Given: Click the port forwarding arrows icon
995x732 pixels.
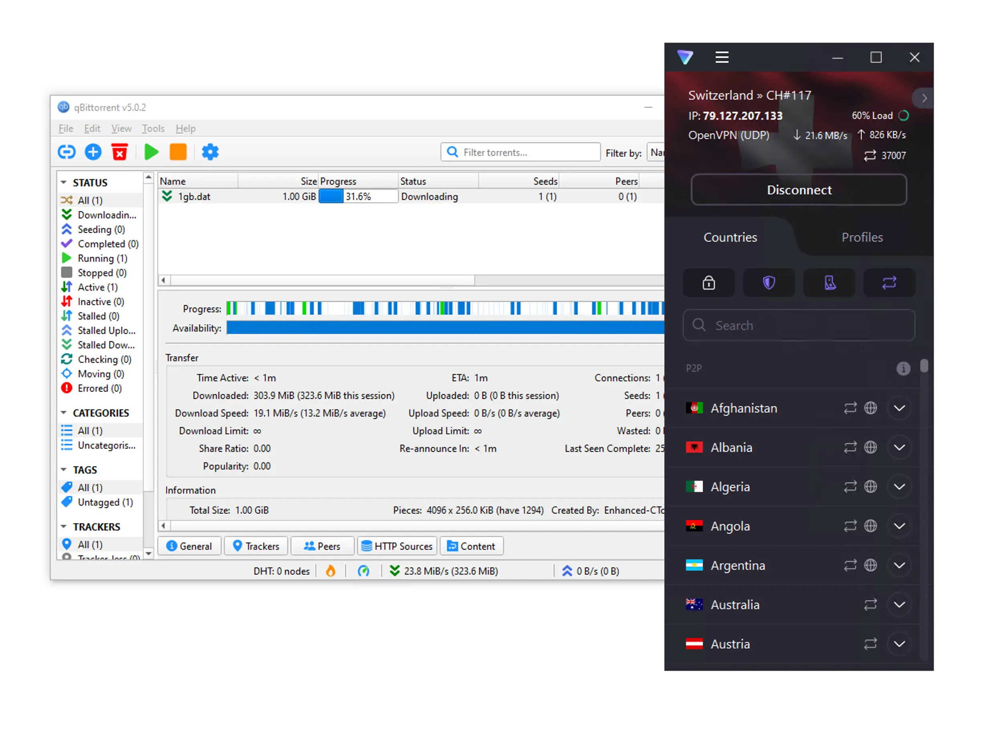Looking at the screenshot, I should [x=889, y=283].
